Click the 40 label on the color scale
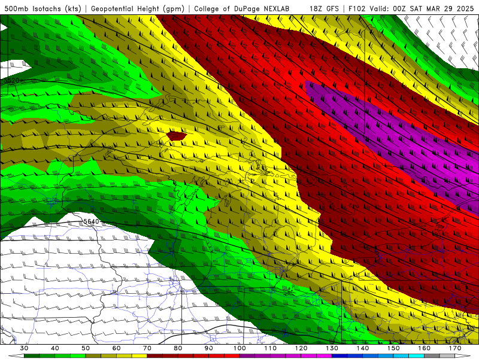Screen dimensions: 479x359 (55, 348)
